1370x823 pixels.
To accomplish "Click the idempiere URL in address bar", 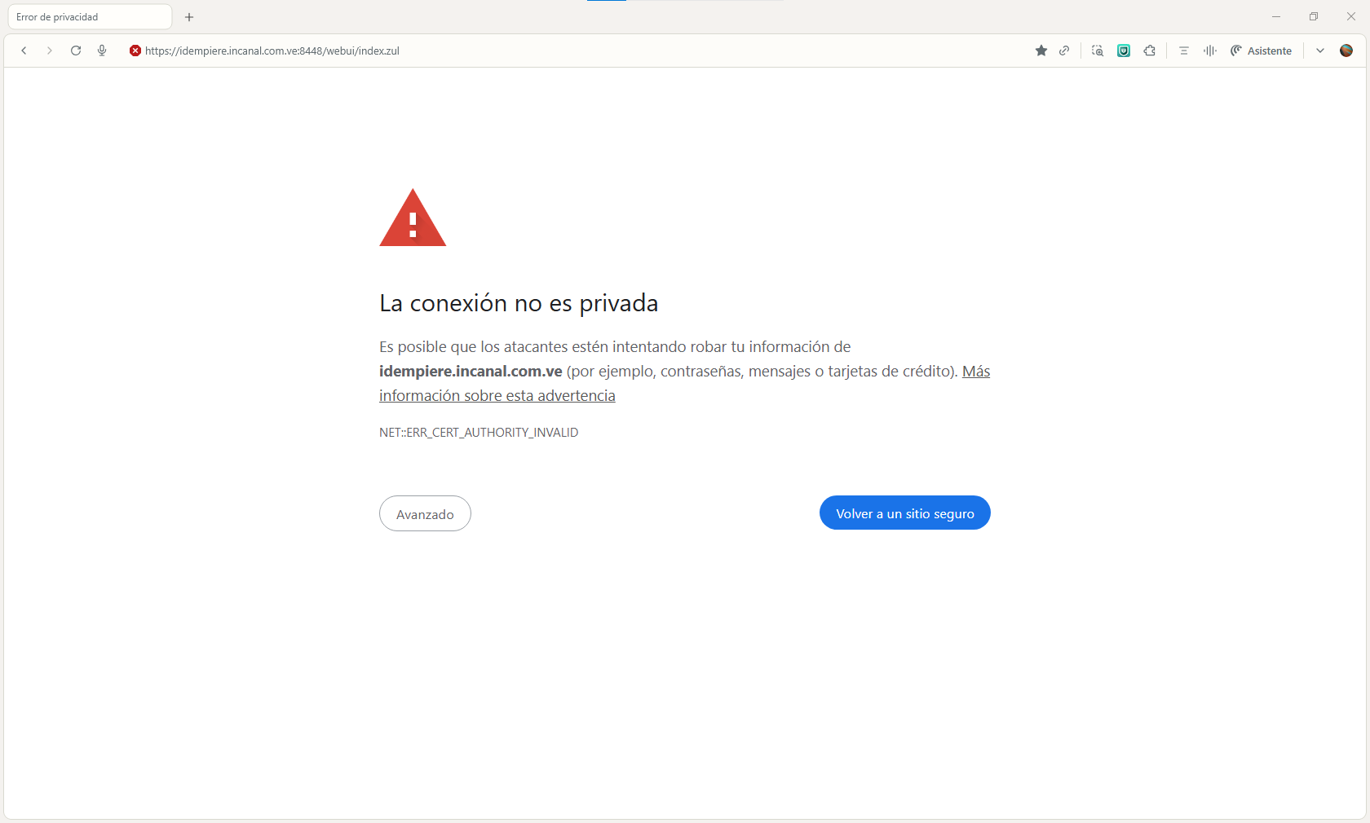I will point(272,51).
